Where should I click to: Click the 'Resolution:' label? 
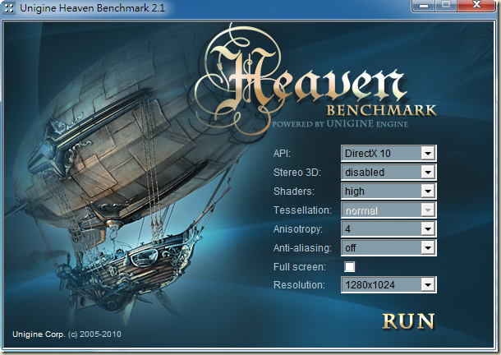[299, 285]
